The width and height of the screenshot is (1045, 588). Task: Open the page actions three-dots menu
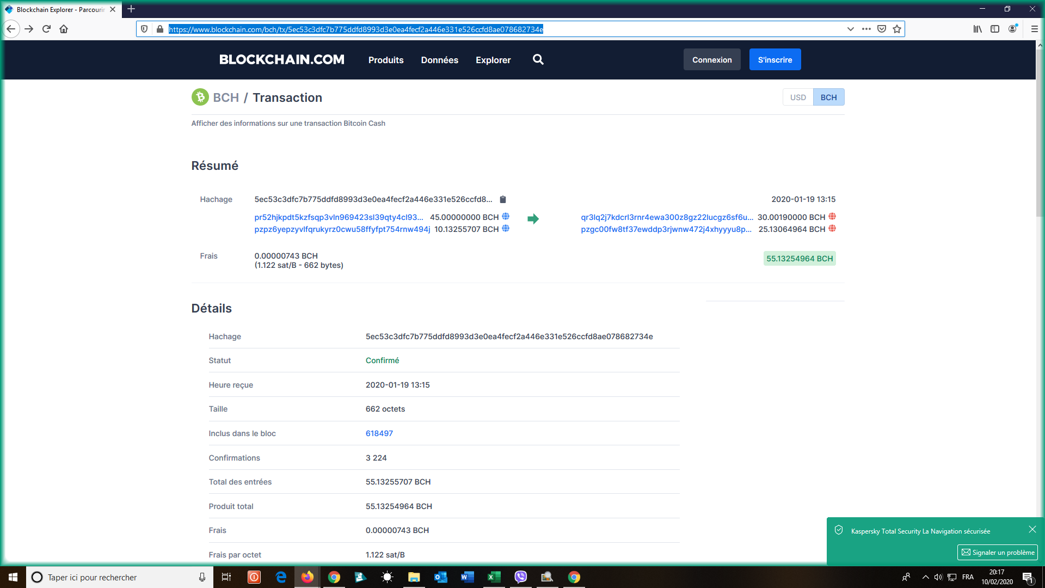point(866,29)
